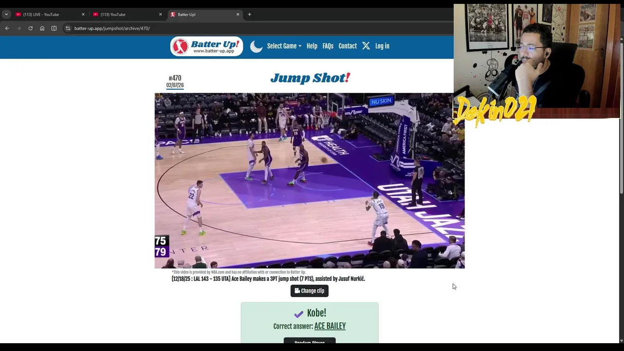Viewport: 624px width, 351px height.
Task: Close the second (113) YouTube tab
Action: point(160,14)
